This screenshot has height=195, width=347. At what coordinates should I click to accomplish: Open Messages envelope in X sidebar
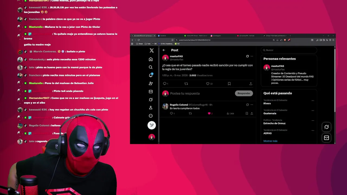pyautogui.click(x=151, y=92)
